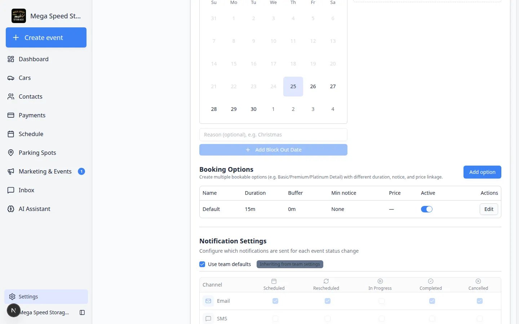
Task: Edit the Default booking option
Action: click(x=489, y=209)
